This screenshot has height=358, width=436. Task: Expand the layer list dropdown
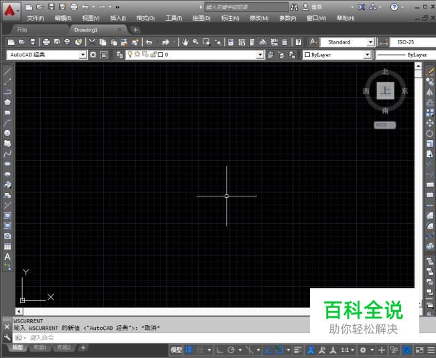point(260,55)
